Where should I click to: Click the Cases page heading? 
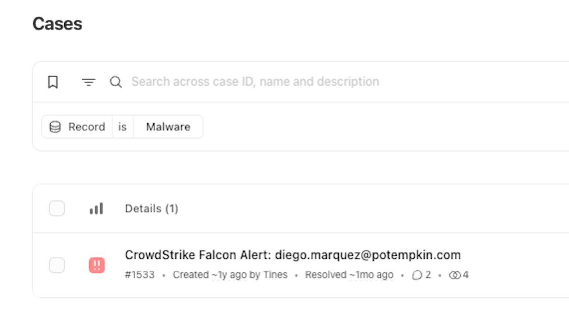coord(57,24)
